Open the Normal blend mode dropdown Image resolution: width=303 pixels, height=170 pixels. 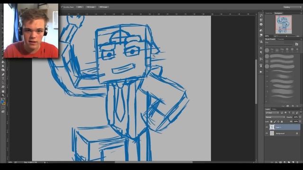(x=275, y=117)
